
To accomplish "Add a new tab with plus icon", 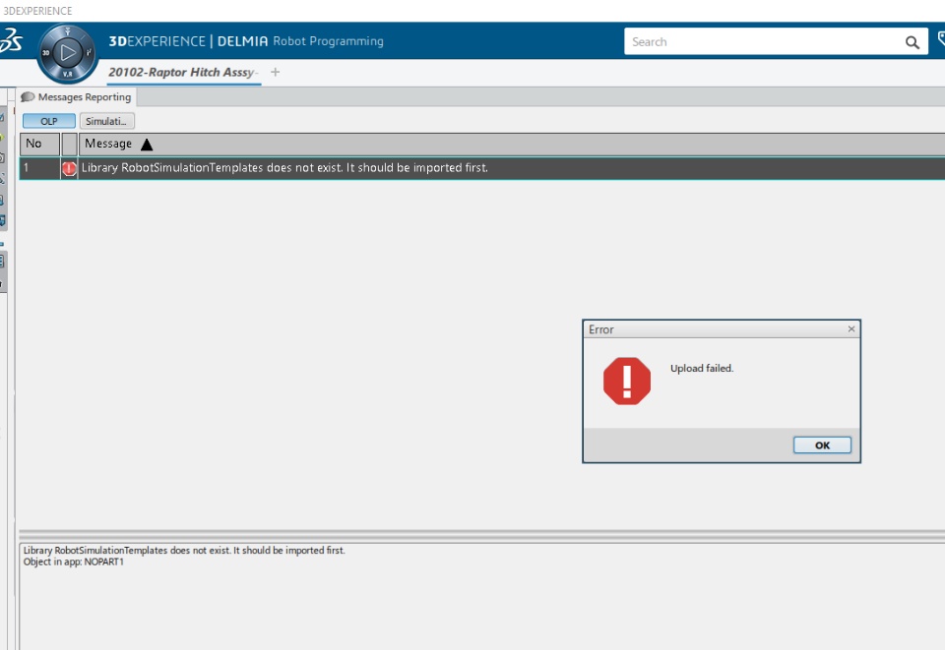I will 275,72.
